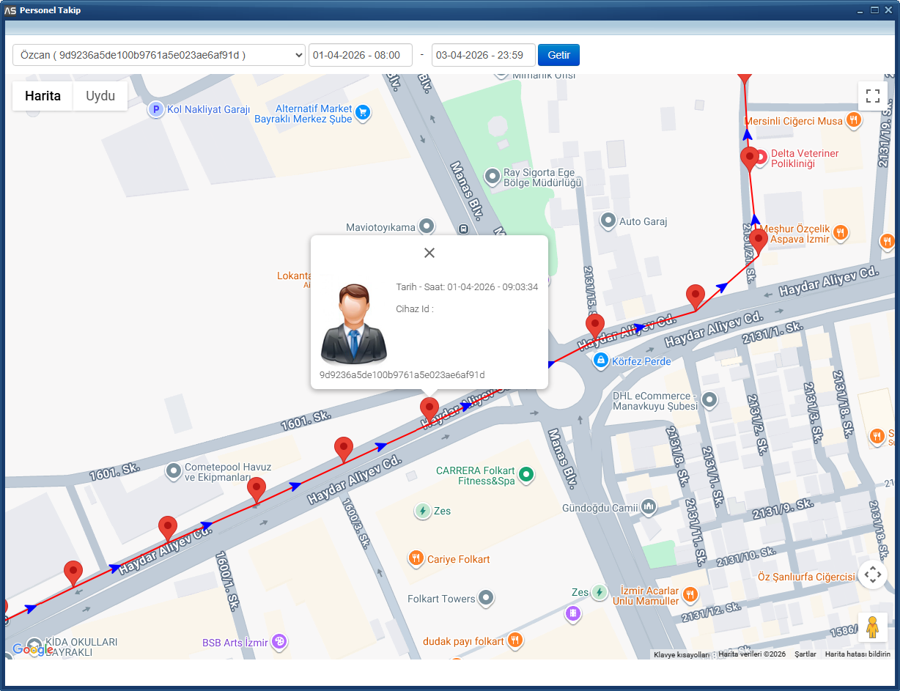Click the end date field 03-04-2026
Image resolution: width=900 pixels, height=691 pixels.
pyautogui.click(x=483, y=55)
